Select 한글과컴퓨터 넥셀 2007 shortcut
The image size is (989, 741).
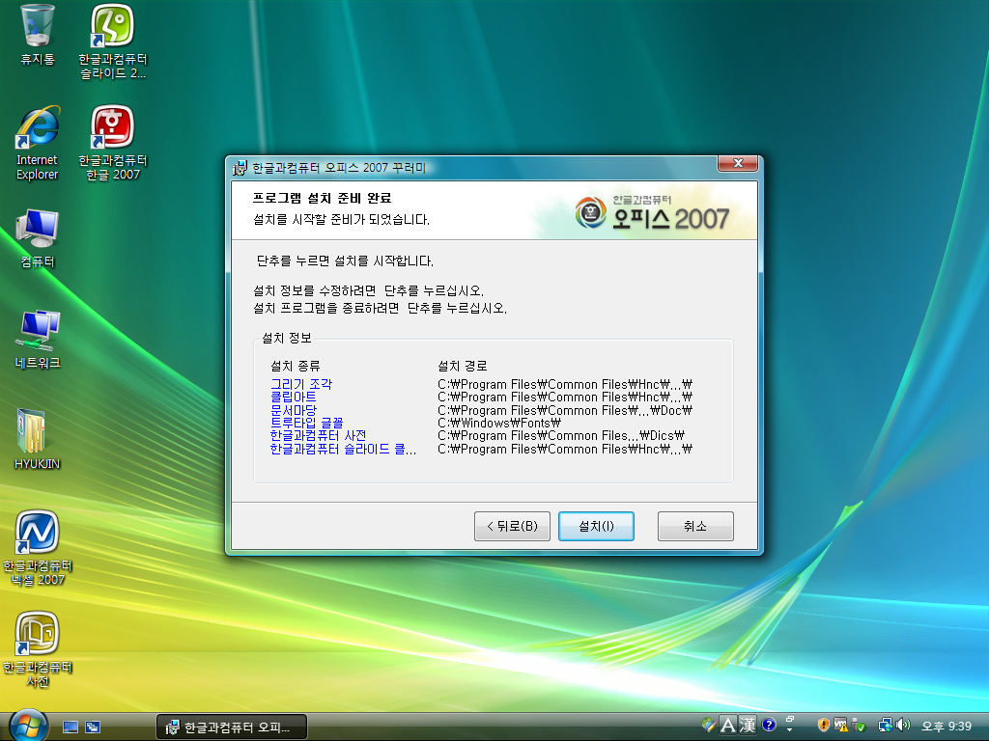click(x=37, y=548)
